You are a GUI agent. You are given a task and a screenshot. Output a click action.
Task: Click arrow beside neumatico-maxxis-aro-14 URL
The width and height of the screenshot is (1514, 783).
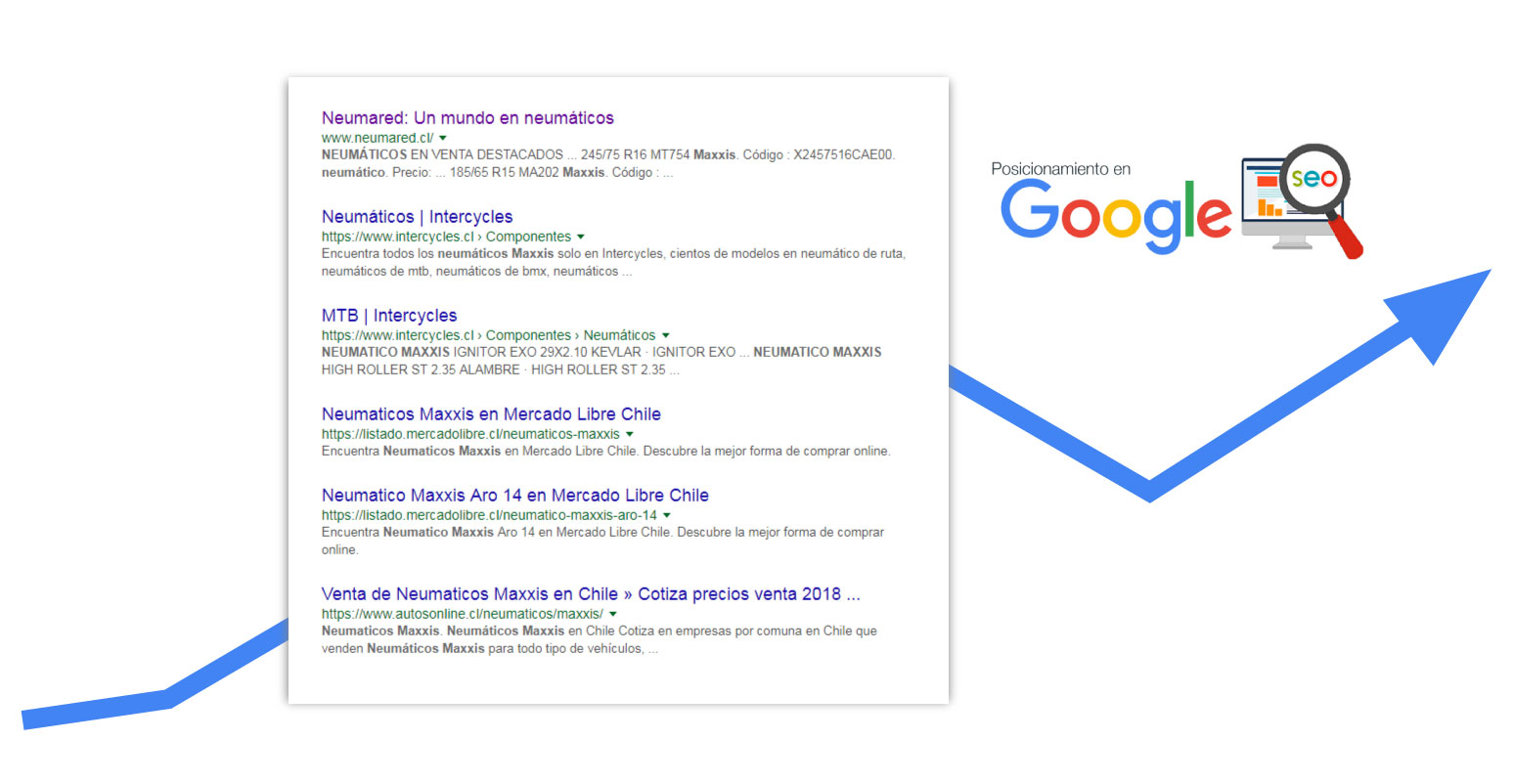(667, 516)
